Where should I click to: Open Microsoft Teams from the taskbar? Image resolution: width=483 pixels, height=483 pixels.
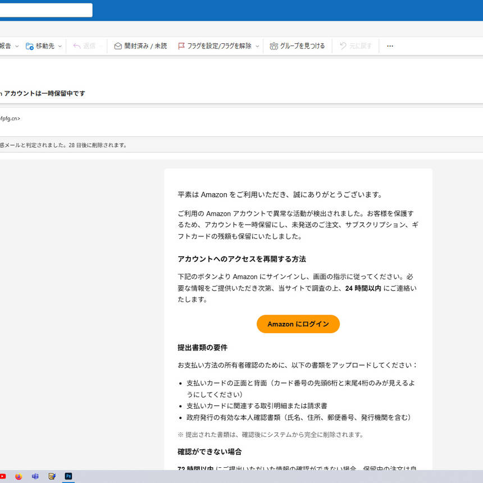click(x=35, y=476)
